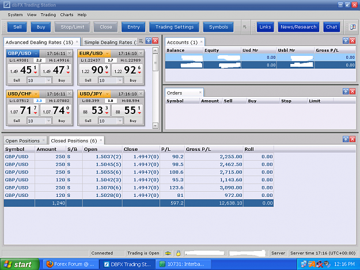Click the tab list icon in Dealing Rates panel
This screenshot has height=270, width=360.
(x=141, y=41)
